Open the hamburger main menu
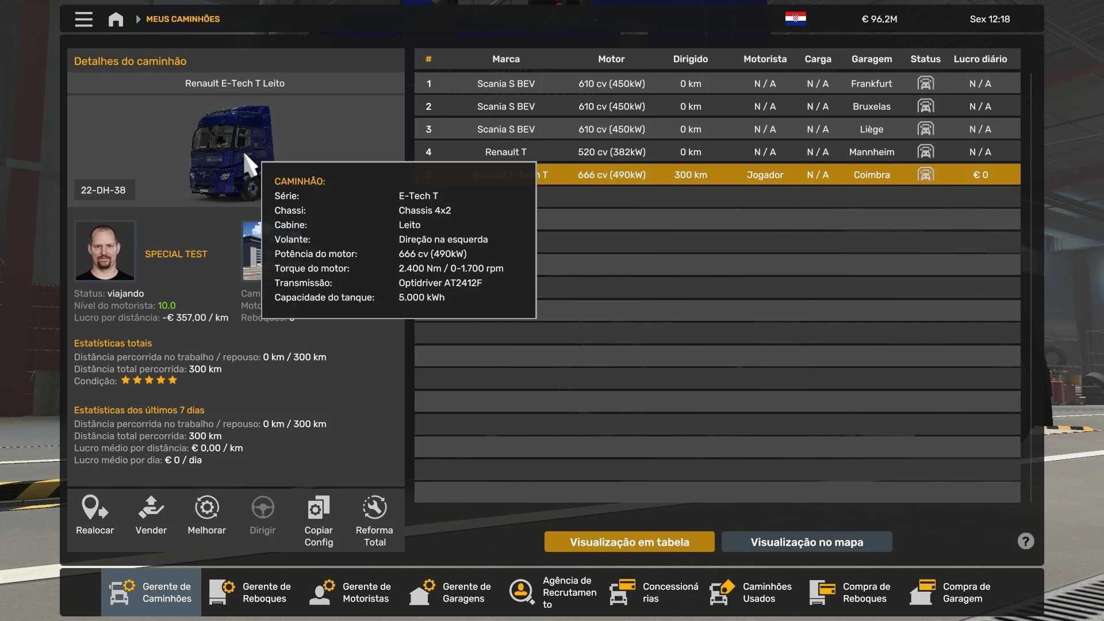 [83, 19]
